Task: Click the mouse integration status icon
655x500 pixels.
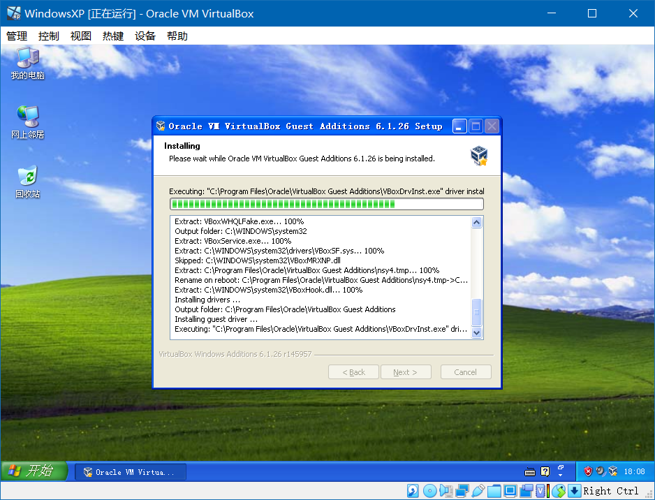Action: click(559, 491)
